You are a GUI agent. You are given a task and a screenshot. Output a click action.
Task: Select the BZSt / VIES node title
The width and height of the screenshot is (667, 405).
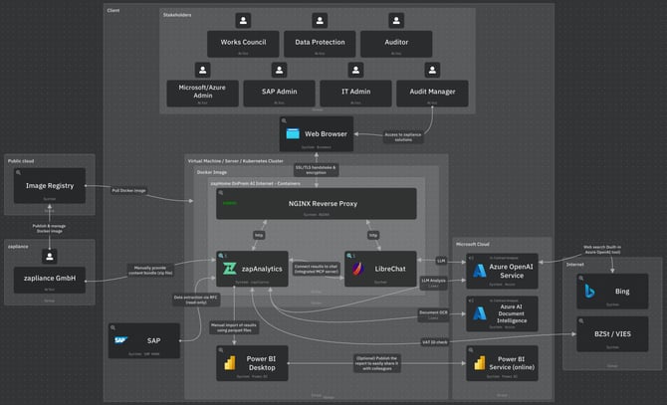point(612,334)
